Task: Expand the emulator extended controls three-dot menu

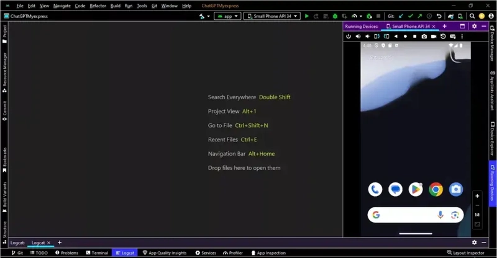Action: tap(462, 37)
